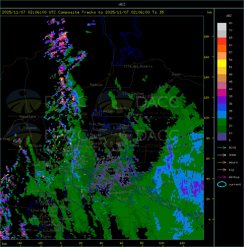This screenshot has height=247, width=244.
Task: Click the Anchoris map label
Action: [69, 200]
